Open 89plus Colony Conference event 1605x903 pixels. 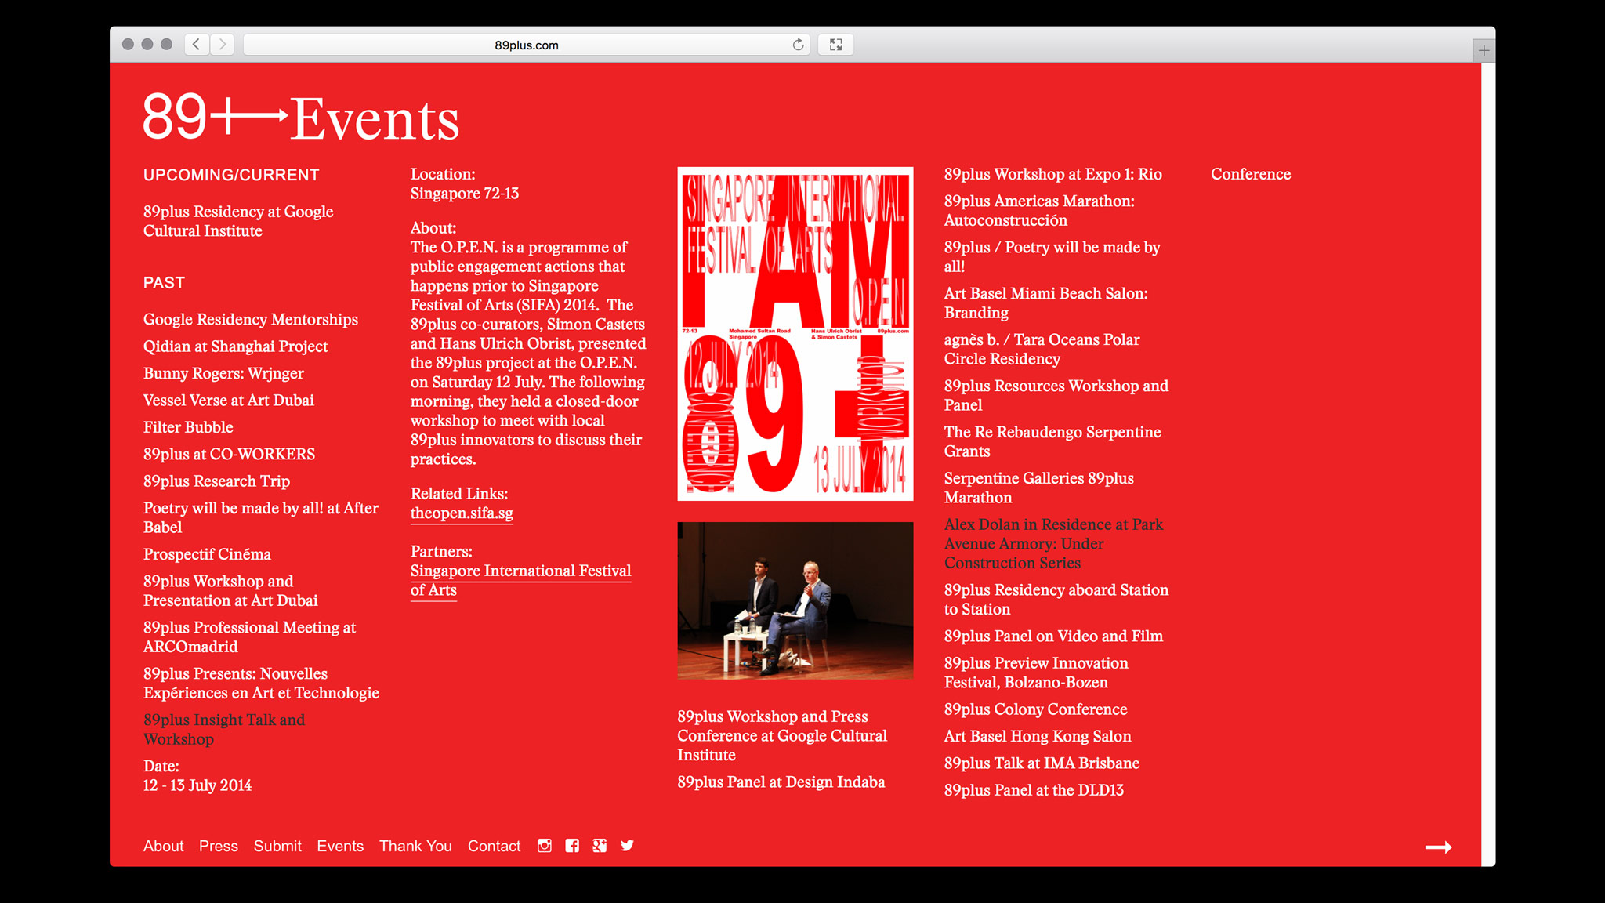pyautogui.click(x=1035, y=709)
